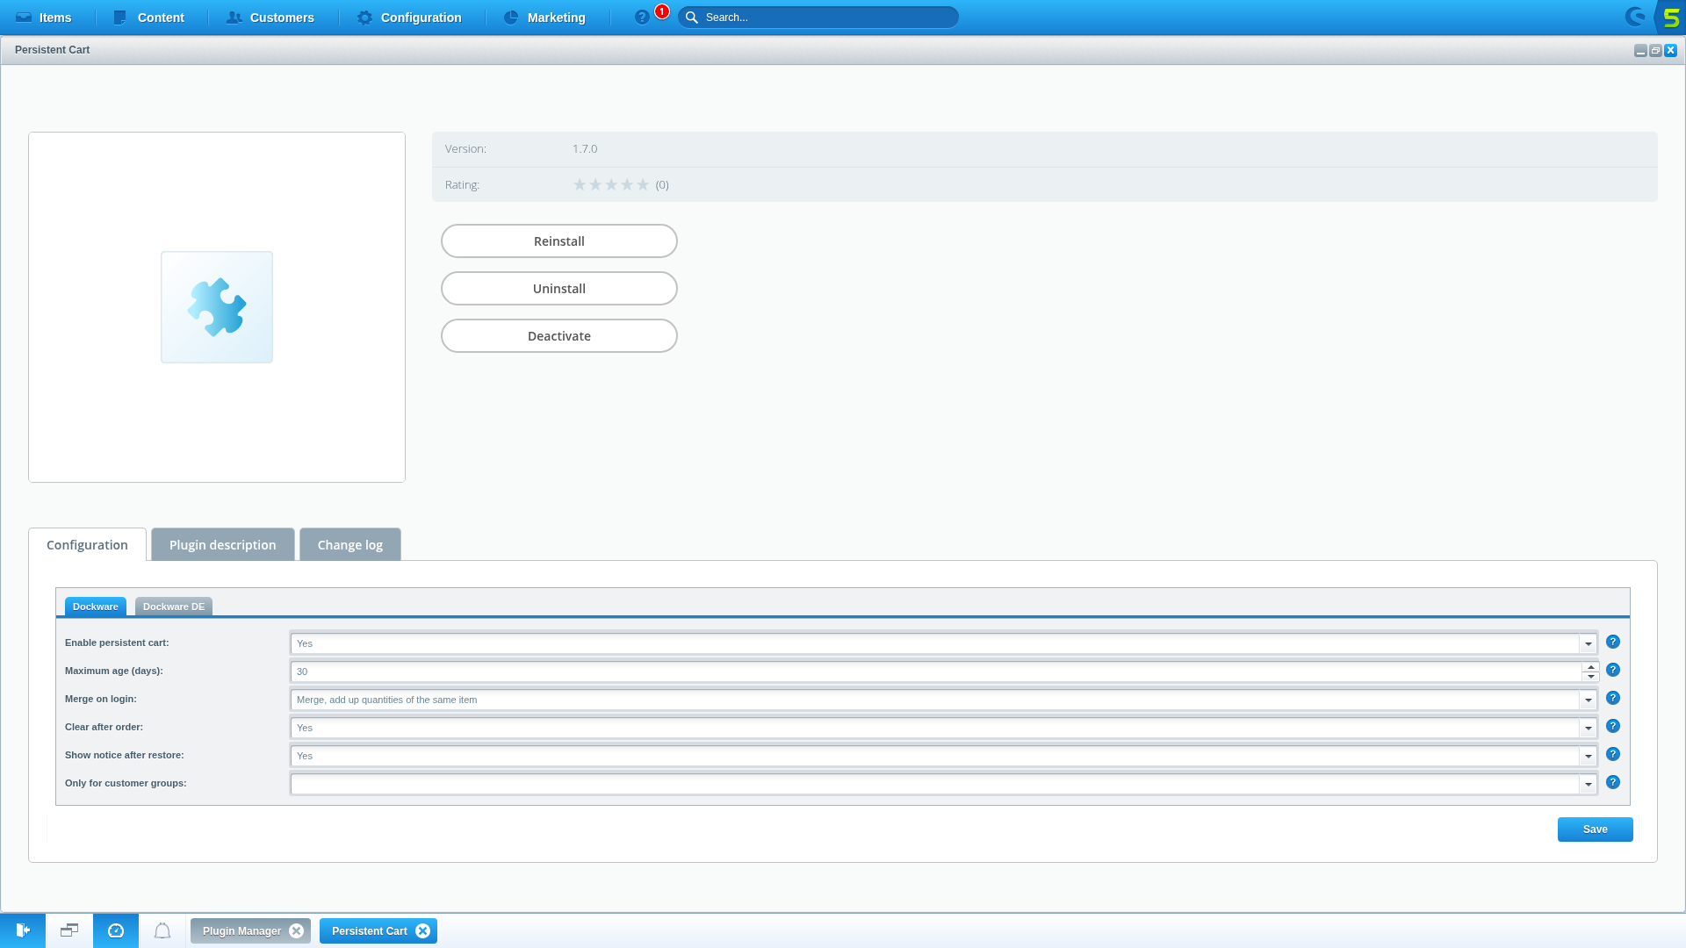
Task: Click help icon for Only for customer groups
Action: [x=1613, y=783]
